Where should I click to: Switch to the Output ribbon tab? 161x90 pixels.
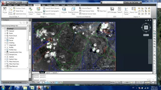pyautogui.click(x=50, y=5)
